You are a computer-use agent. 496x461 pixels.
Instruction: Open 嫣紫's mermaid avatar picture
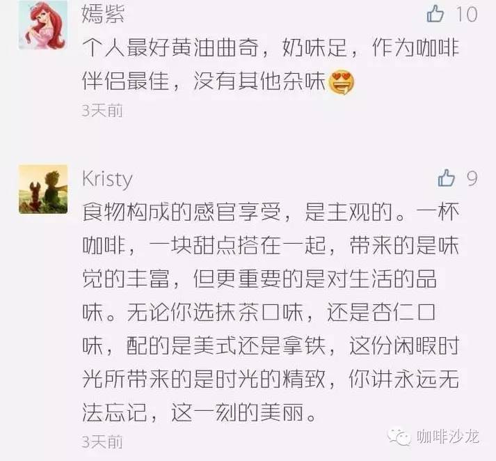(x=43, y=25)
